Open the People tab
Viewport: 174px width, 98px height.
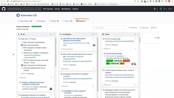click(54, 21)
